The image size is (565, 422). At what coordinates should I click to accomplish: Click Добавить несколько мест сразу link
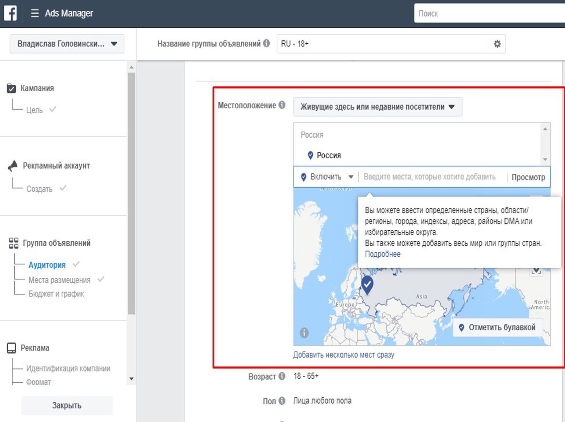[x=343, y=355]
